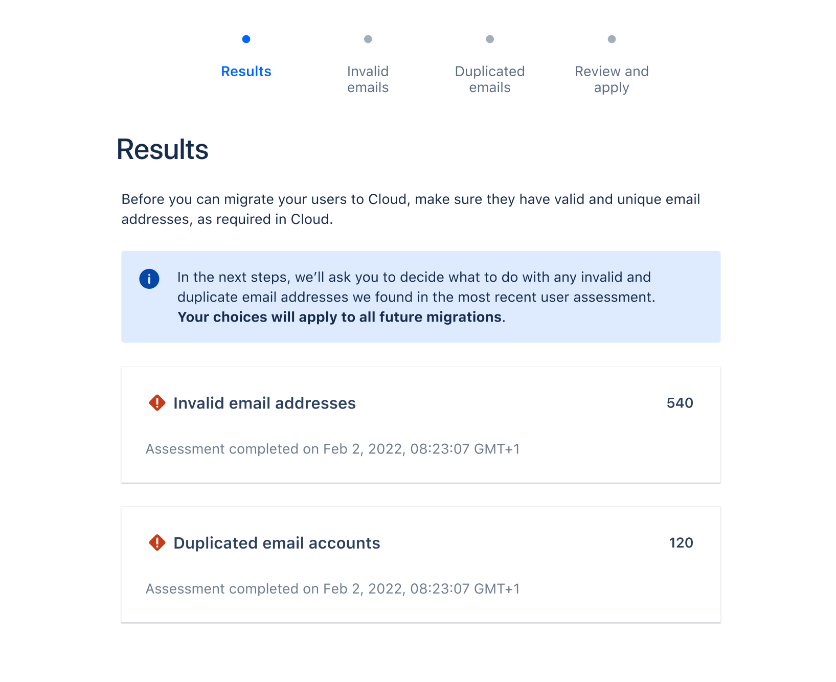
Task: Click the count 540 for invalid emails
Action: (680, 403)
